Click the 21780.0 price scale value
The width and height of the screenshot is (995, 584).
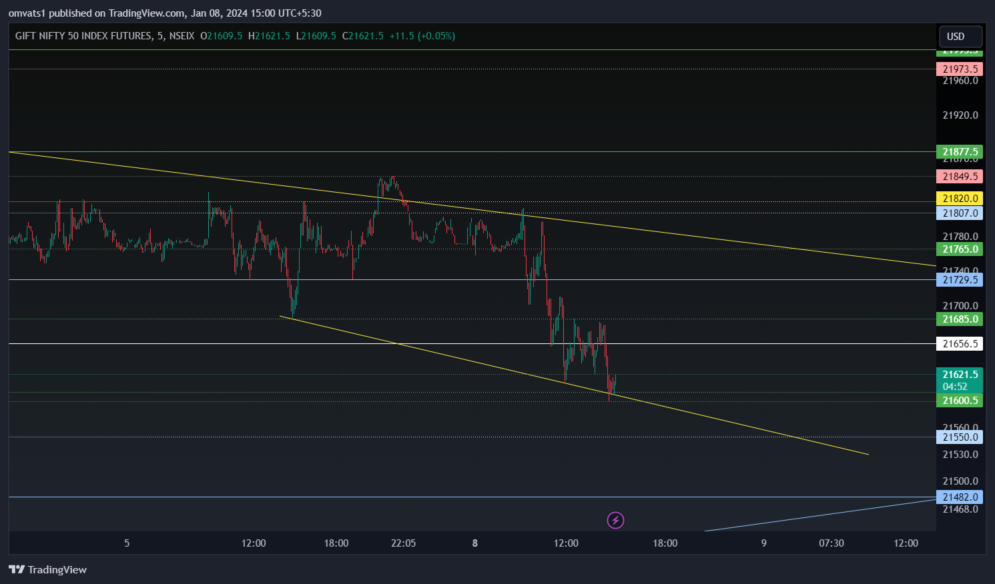point(960,237)
